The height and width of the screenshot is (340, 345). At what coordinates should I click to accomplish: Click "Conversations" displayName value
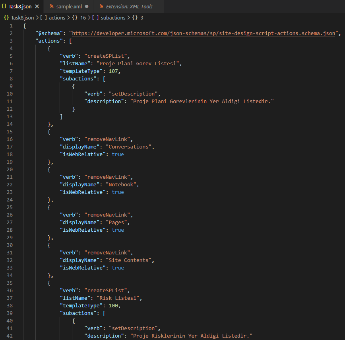pyautogui.click(x=128, y=147)
